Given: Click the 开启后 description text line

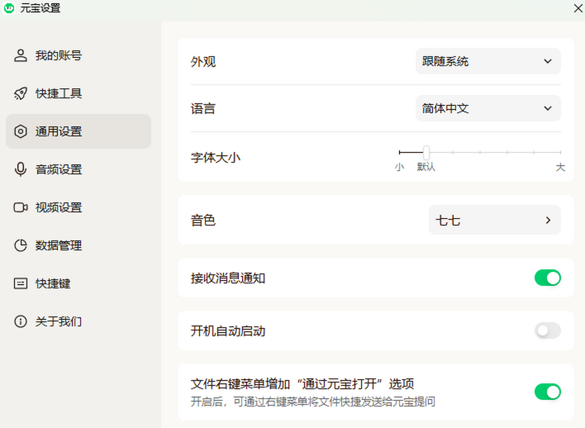Looking at the screenshot, I should click(x=312, y=402).
